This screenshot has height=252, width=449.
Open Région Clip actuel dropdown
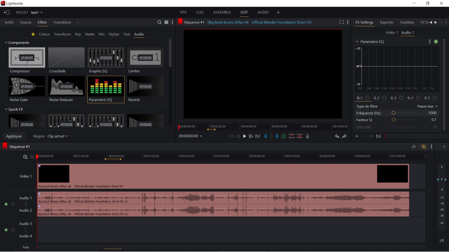pyautogui.click(x=58, y=136)
